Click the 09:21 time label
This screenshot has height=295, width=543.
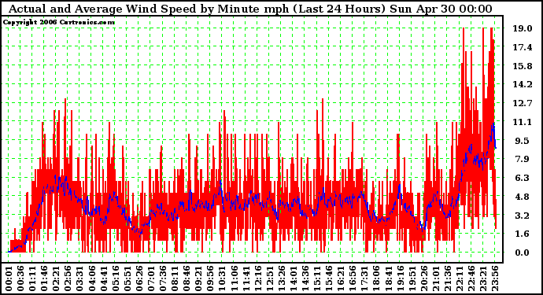[x=198, y=278]
